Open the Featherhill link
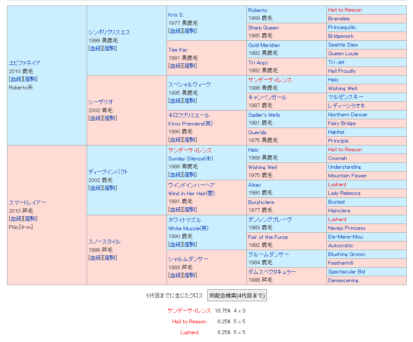The width and height of the screenshot is (413, 342). click(x=341, y=263)
